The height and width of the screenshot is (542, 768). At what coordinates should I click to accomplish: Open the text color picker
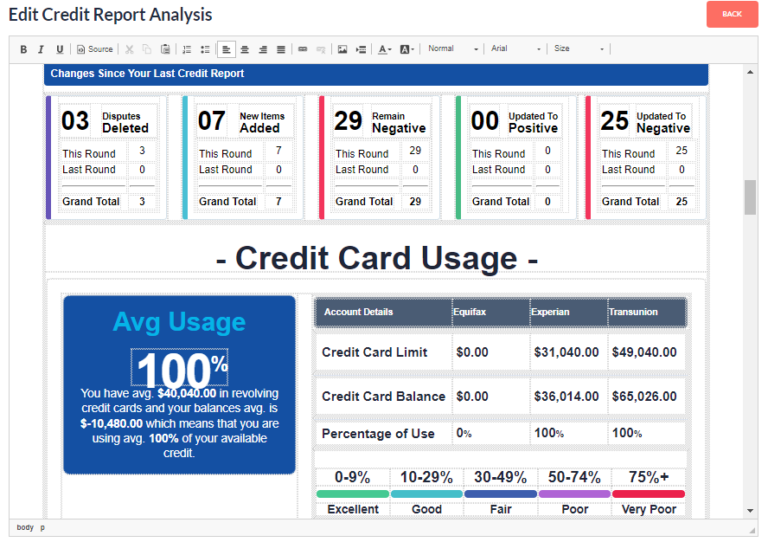coord(385,49)
